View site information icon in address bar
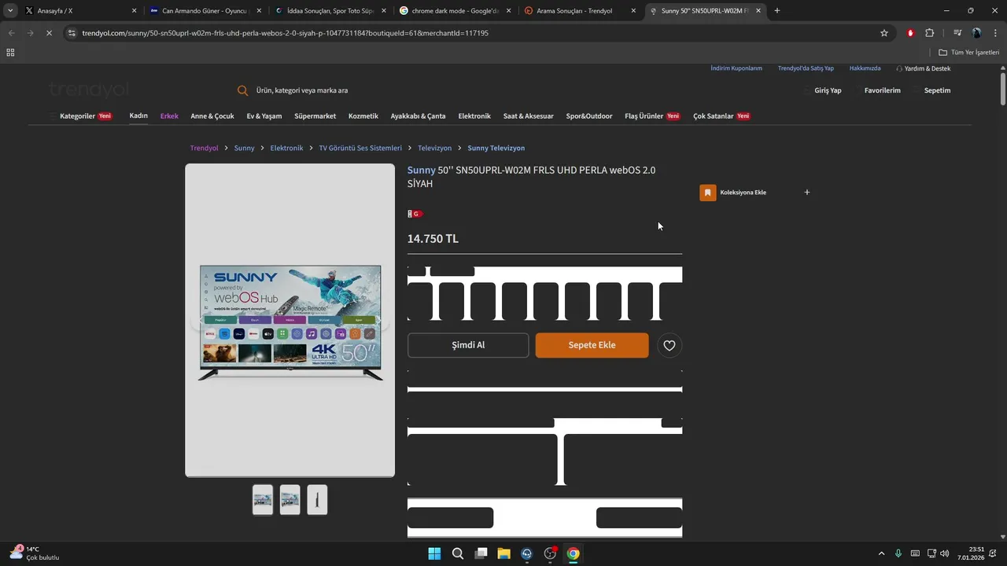The image size is (1007, 566). point(72,33)
